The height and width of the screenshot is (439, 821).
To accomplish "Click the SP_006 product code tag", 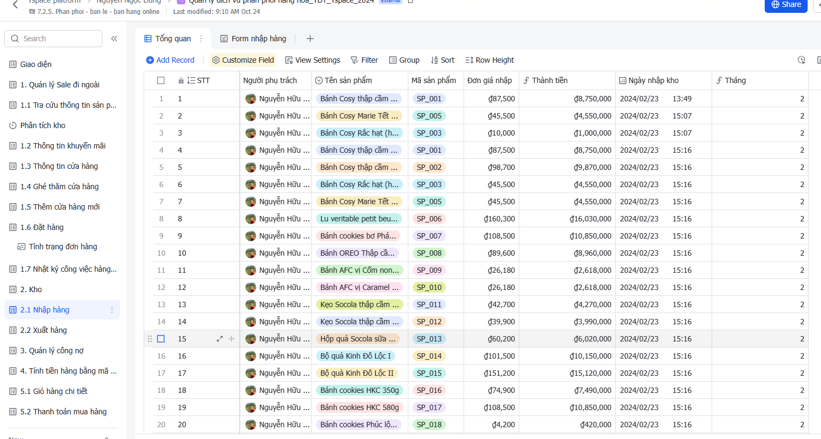I will [429, 219].
